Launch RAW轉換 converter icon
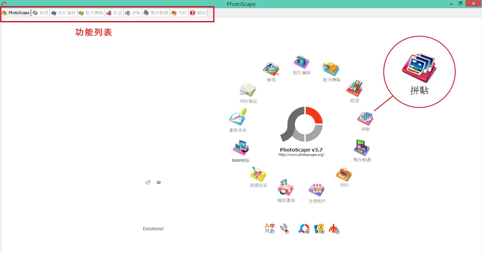This screenshot has width=482, height=253. [241, 148]
